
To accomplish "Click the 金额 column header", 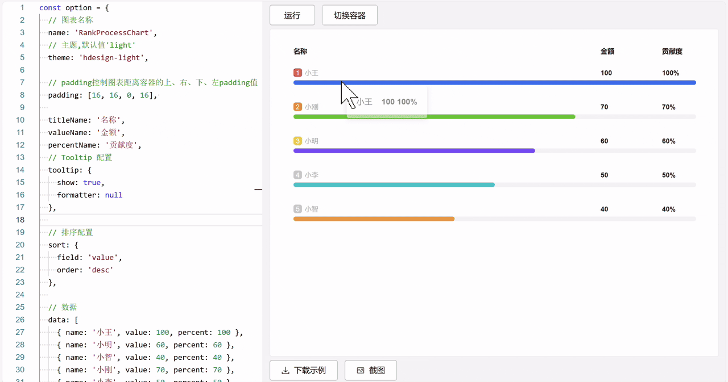I will coord(607,51).
